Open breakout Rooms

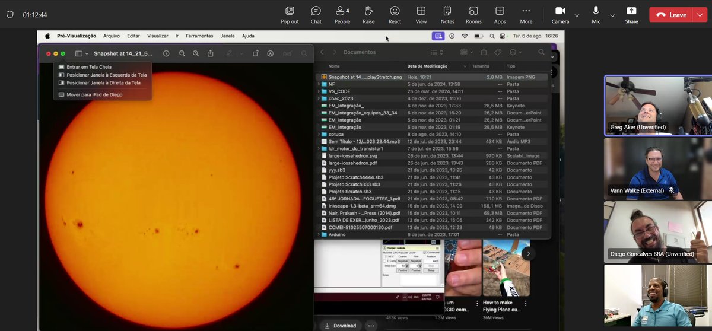click(x=473, y=14)
